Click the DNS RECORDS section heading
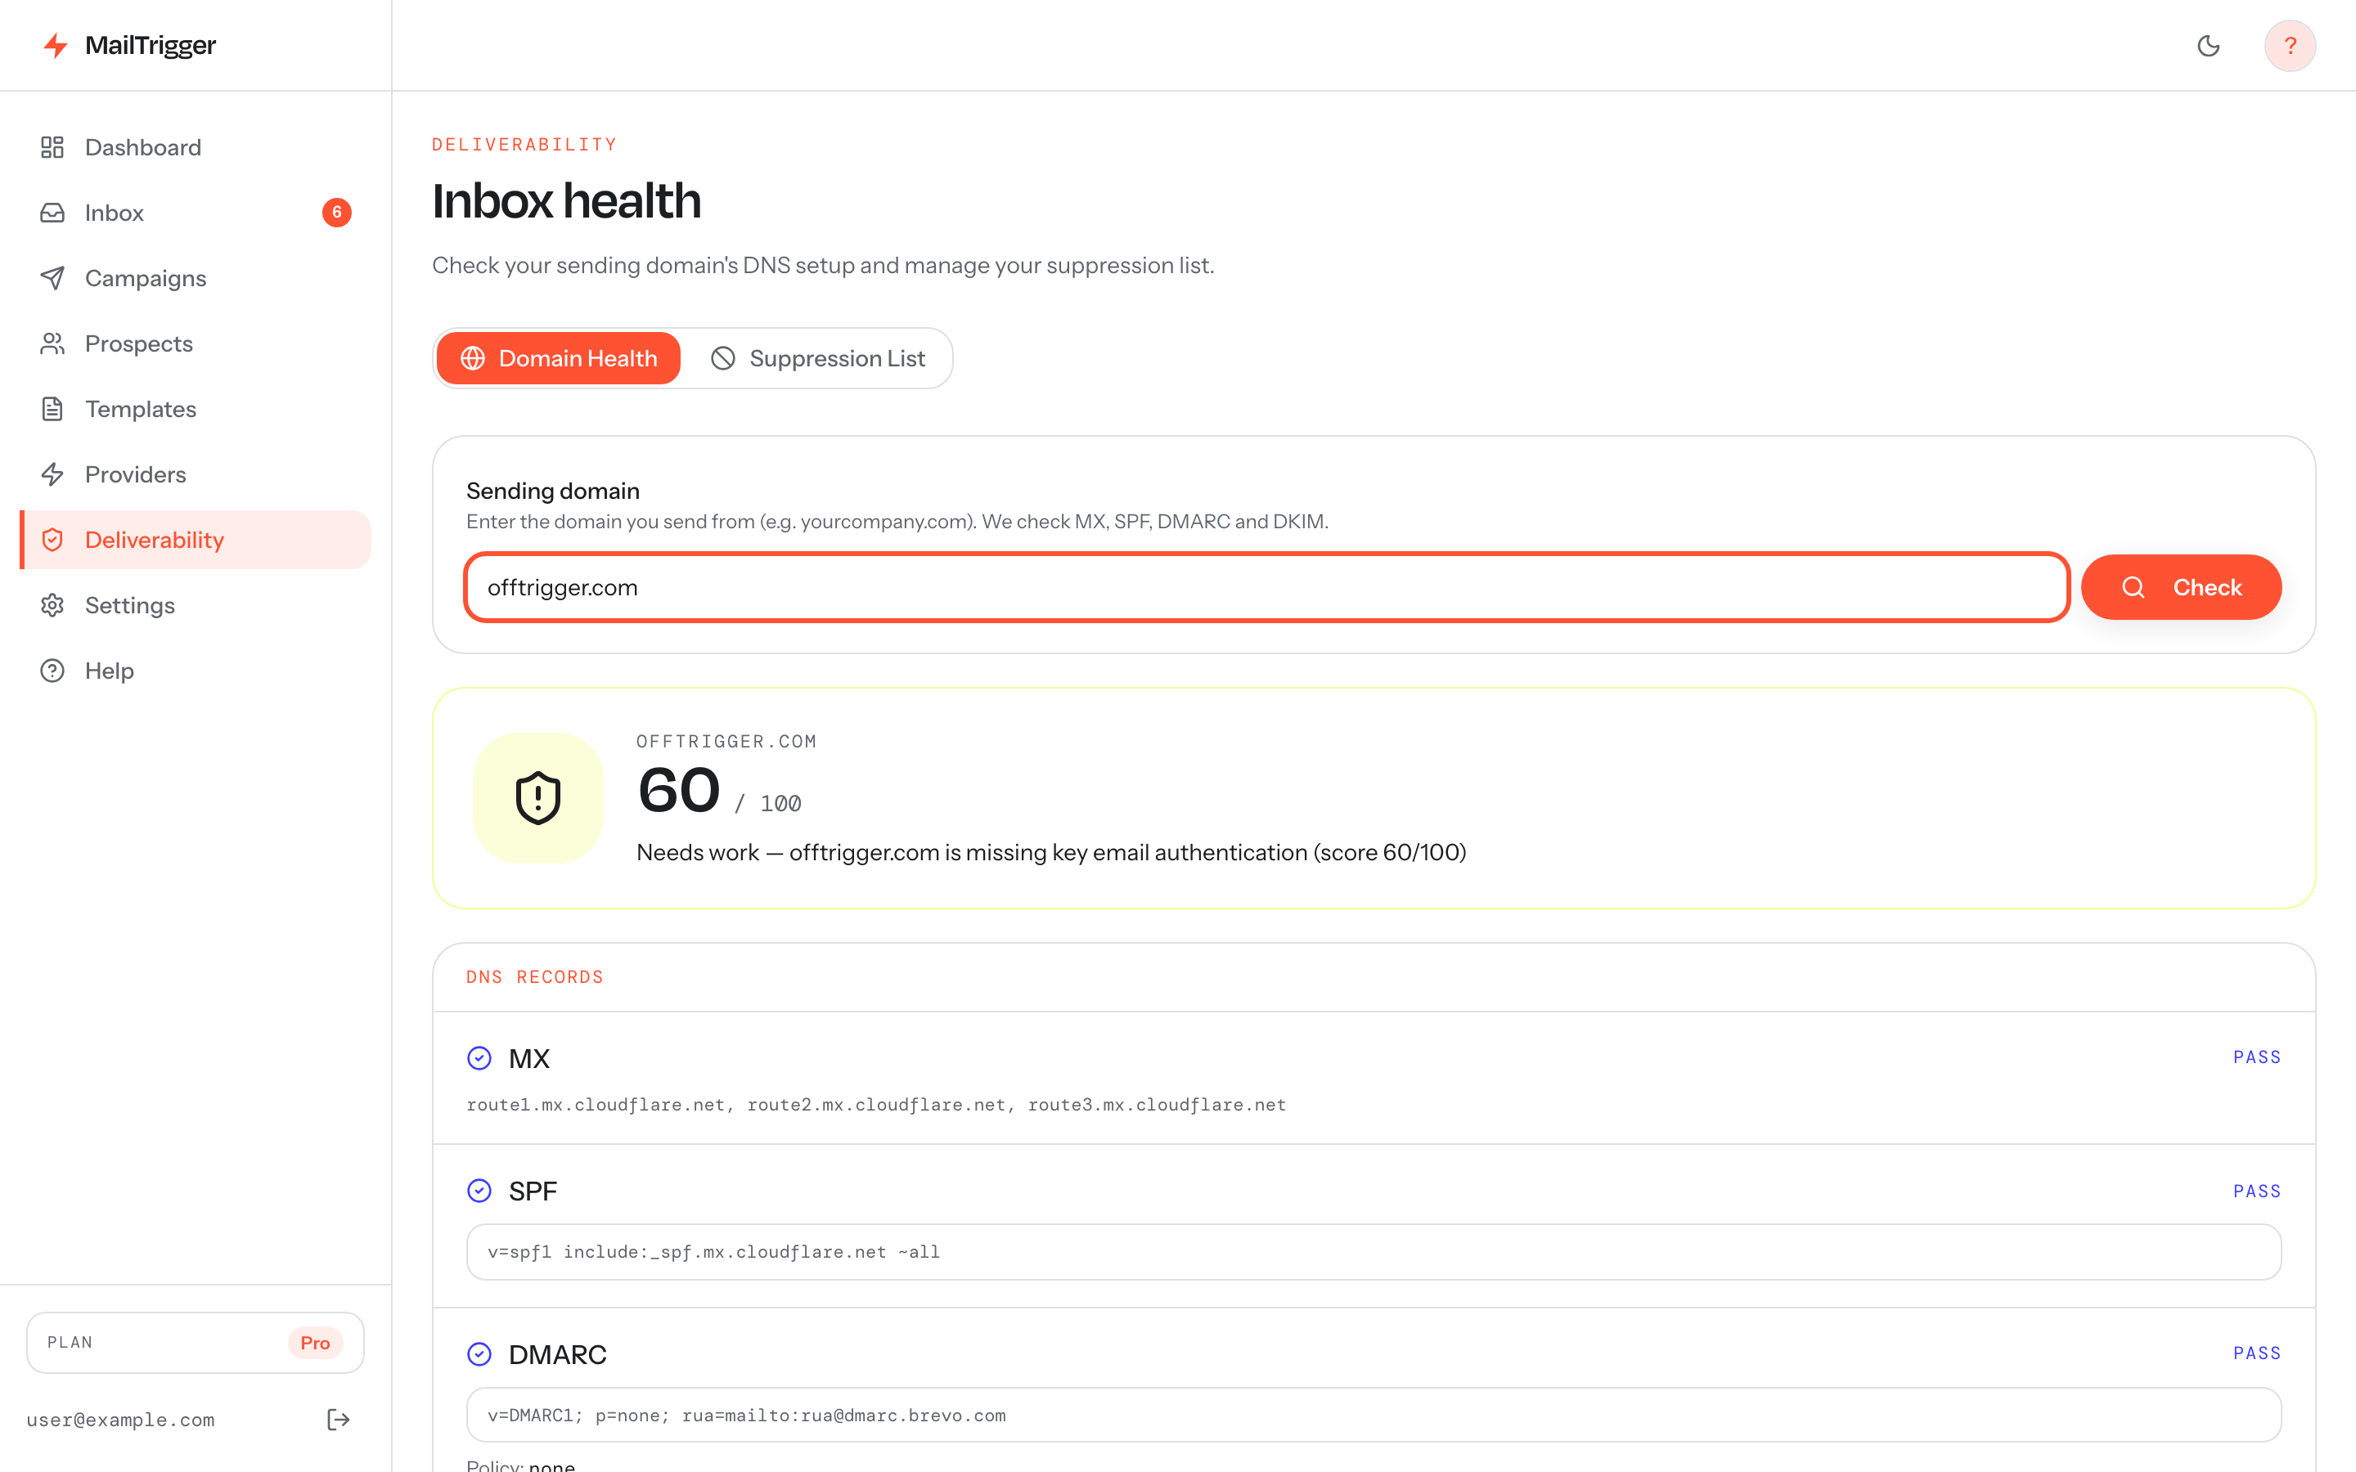2356x1472 pixels. pyautogui.click(x=534, y=977)
